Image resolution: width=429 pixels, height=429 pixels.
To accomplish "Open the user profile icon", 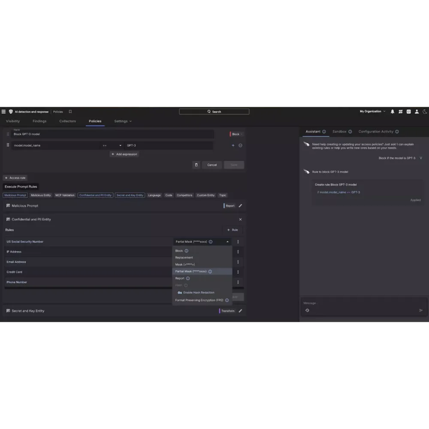I will tap(417, 112).
